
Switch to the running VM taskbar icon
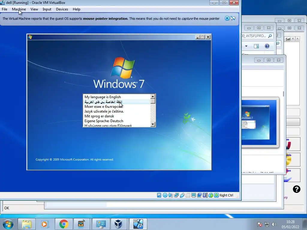(x=138, y=224)
